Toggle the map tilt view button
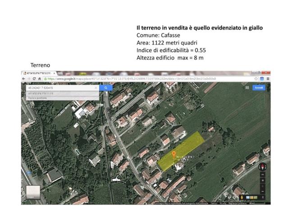The width and height of the screenshot is (292, 222). tap(263, 175)
